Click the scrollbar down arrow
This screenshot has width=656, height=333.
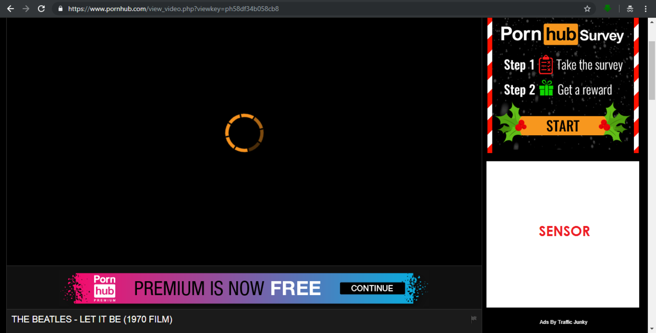(x=652, y=328)
